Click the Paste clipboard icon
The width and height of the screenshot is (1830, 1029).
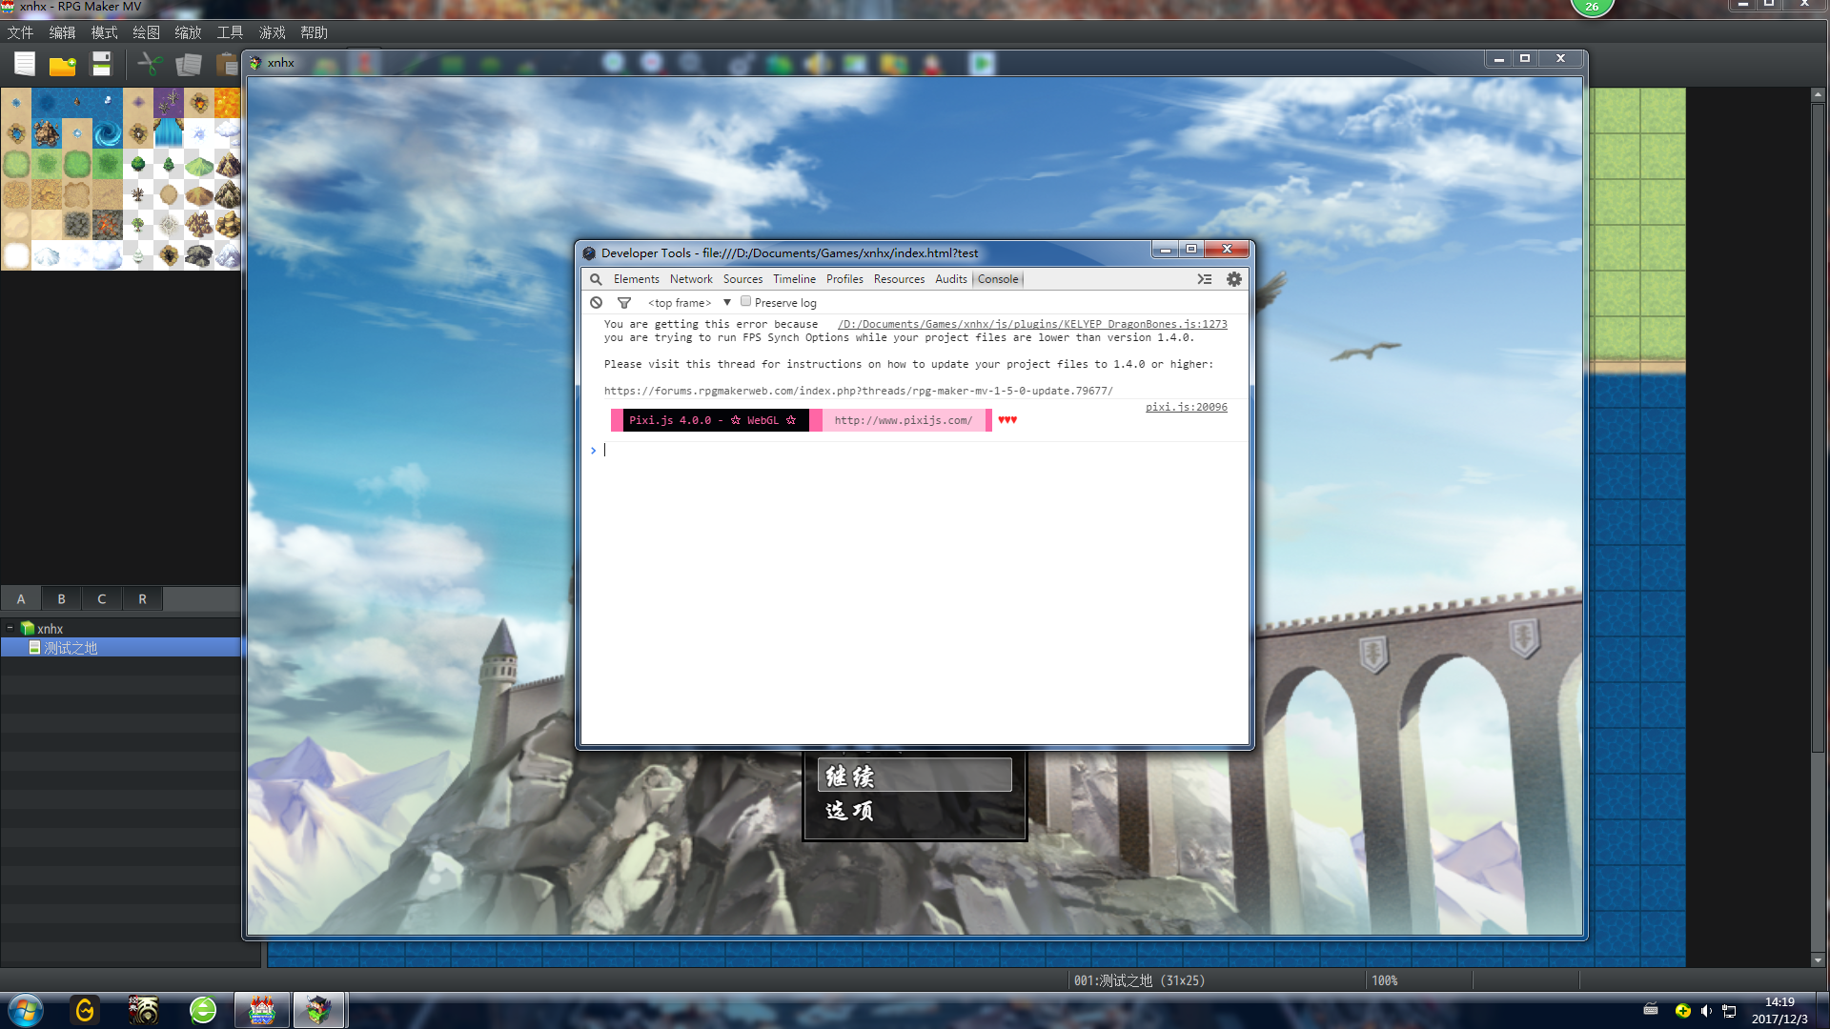tap(227, 64)
